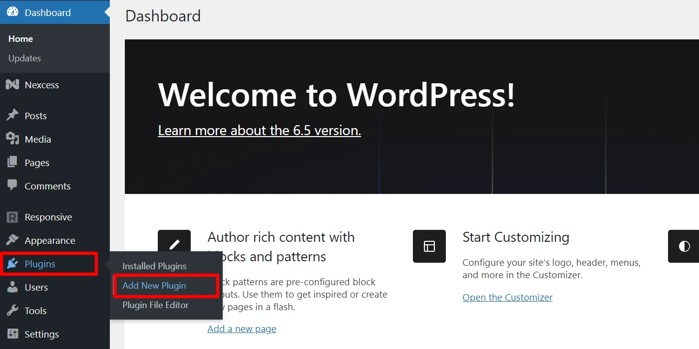This screenshot has height=349, width=699.
Task: Click the layout icon beside Start Customizing
Action: tap(429, 246)
